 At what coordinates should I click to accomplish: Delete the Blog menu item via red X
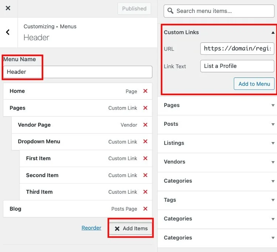(146, 209)
